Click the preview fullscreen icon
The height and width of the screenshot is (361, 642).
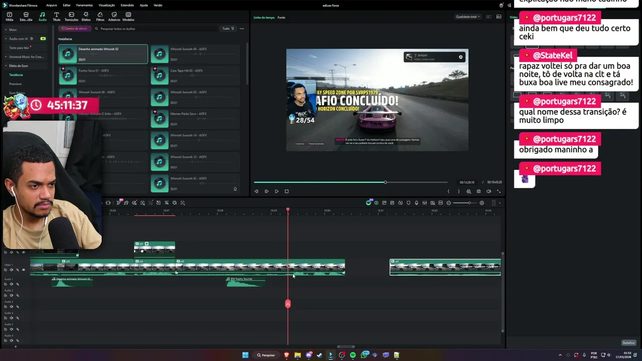499,191
